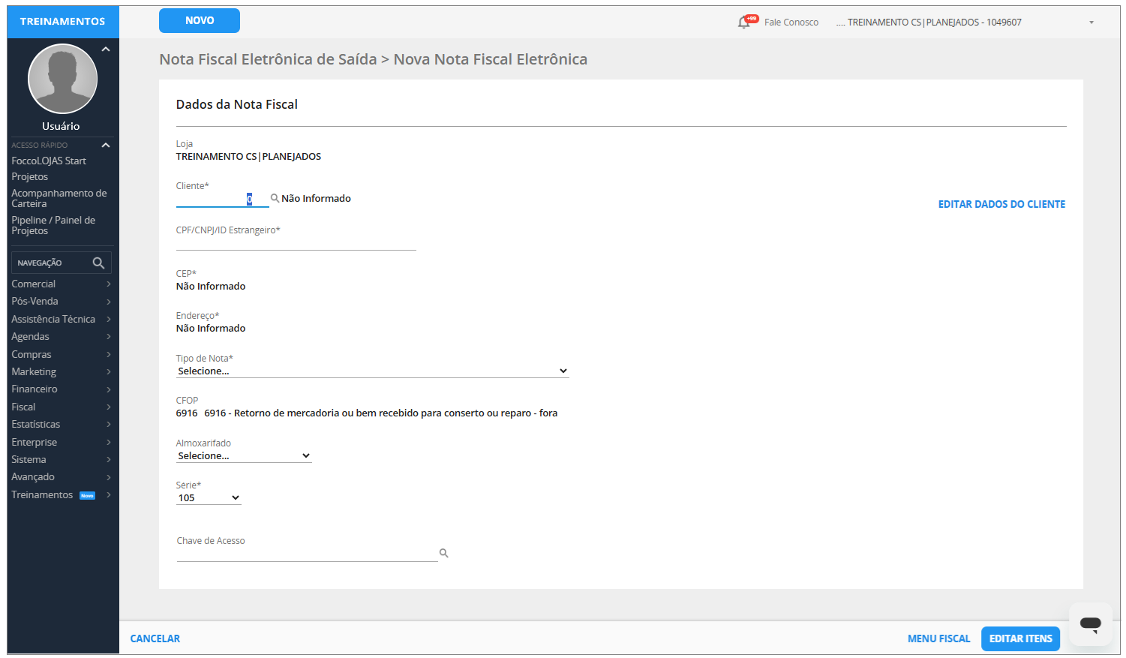The height and width of the screenshot is (658, 1126).
Task: Expand the Fiscal menu
Action: pos(60,407)
